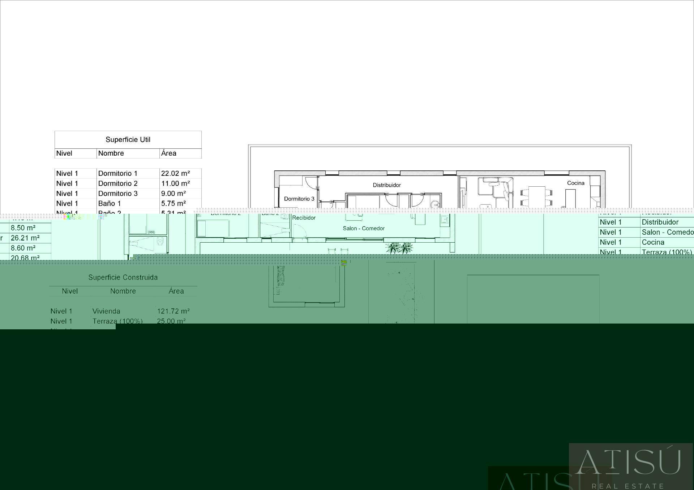Click the dining table symbol in plan

pos(536,196)
